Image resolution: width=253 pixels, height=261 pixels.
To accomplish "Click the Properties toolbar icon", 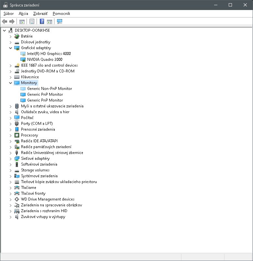I will tap(32, 21).
